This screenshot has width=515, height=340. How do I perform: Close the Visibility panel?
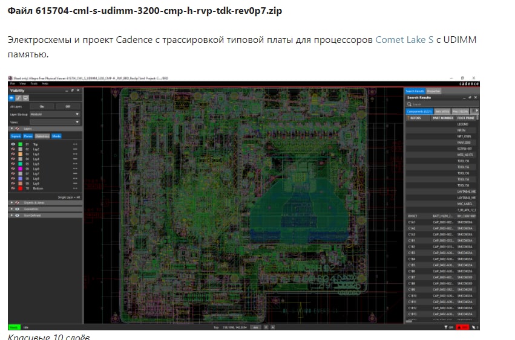coord(78,91)
